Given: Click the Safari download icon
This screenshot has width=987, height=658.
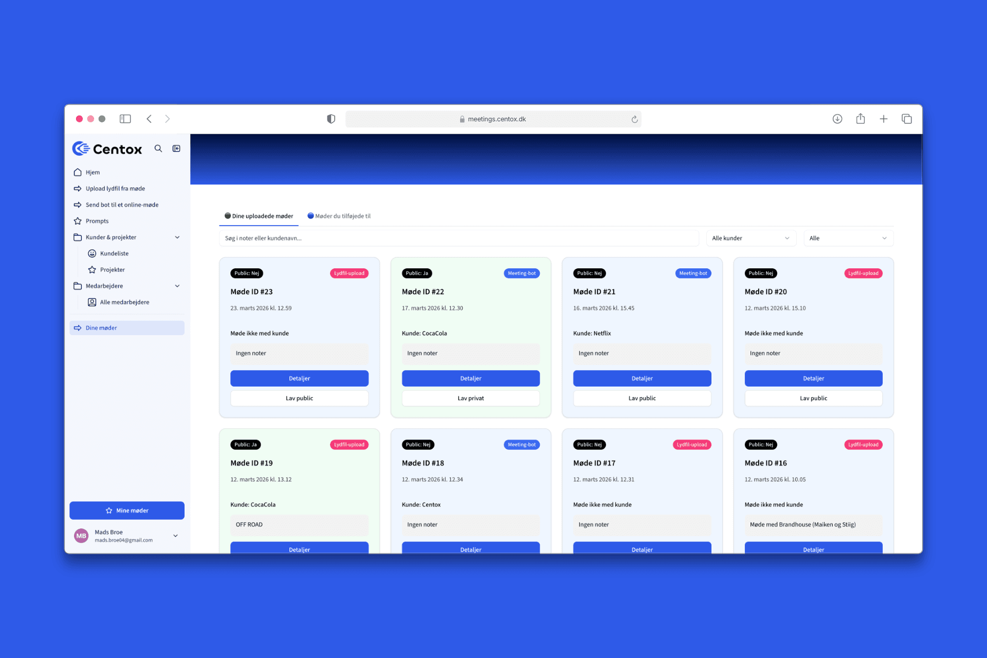Looking at the screenshot, I should [x=837, y=119].
